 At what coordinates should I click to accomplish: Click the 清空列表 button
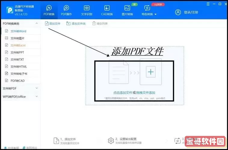100,23
